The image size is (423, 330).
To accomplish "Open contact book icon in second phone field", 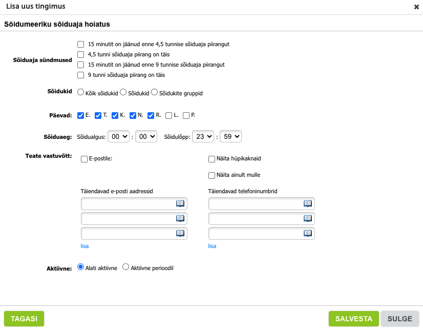I will 308,218.
